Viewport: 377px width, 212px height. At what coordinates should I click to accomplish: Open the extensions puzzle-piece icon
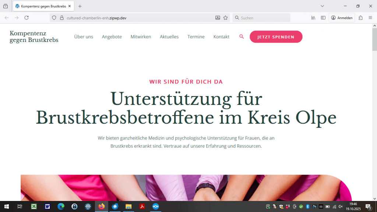click(360, 18)
